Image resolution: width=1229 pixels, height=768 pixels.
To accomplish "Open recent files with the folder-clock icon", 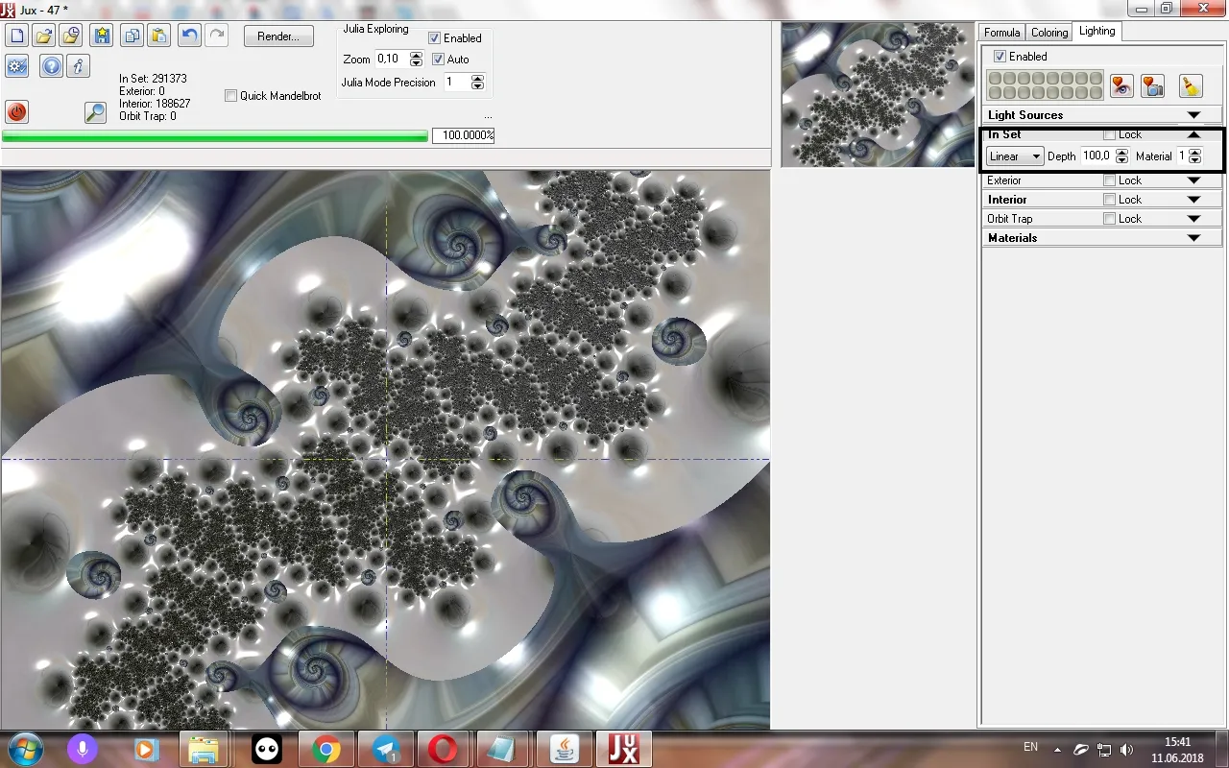I will point(70,36).
